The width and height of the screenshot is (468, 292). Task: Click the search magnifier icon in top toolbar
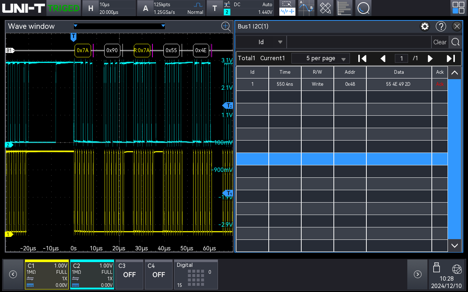tap(363, 8)
